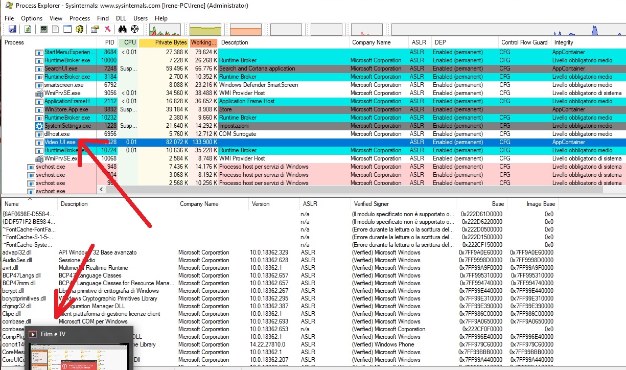Click the binoculars Find Handle icon

click(x=123, y=29)
